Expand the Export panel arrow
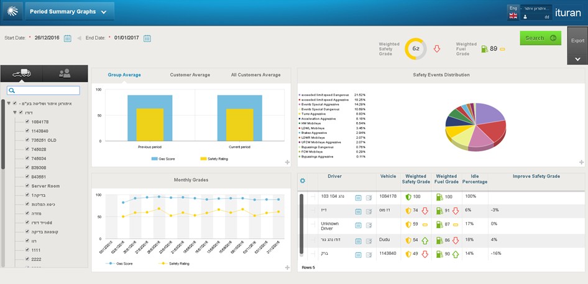Screen dimensions: 588x284 577,59
